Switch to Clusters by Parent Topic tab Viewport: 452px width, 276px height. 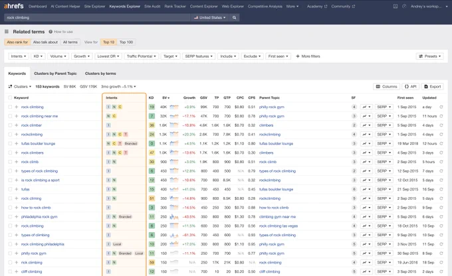55,74
